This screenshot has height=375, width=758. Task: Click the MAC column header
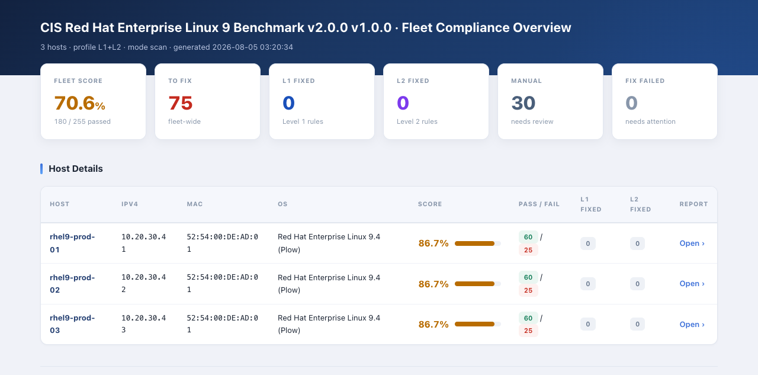click(x=195, y=204)
